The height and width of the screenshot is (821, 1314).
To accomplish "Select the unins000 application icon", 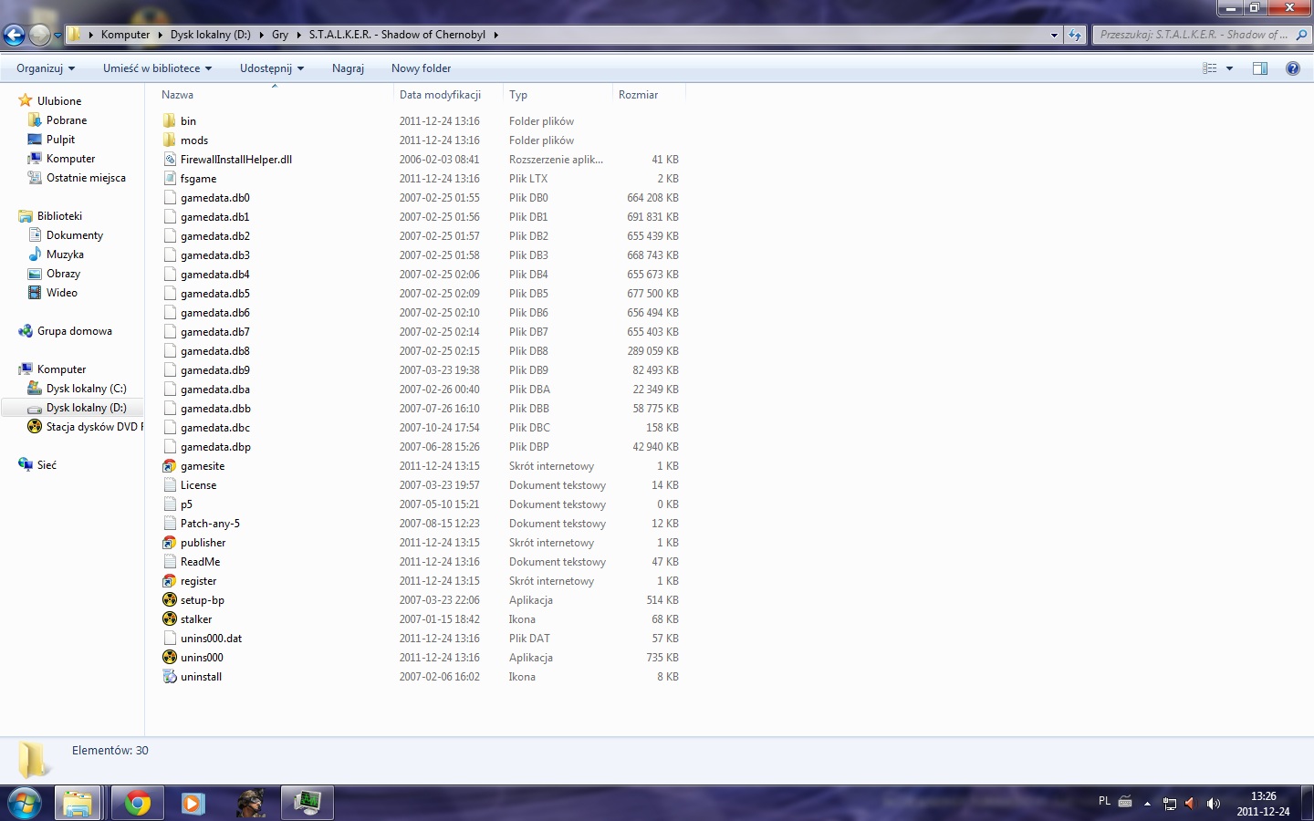I will [x=170, y=658].
